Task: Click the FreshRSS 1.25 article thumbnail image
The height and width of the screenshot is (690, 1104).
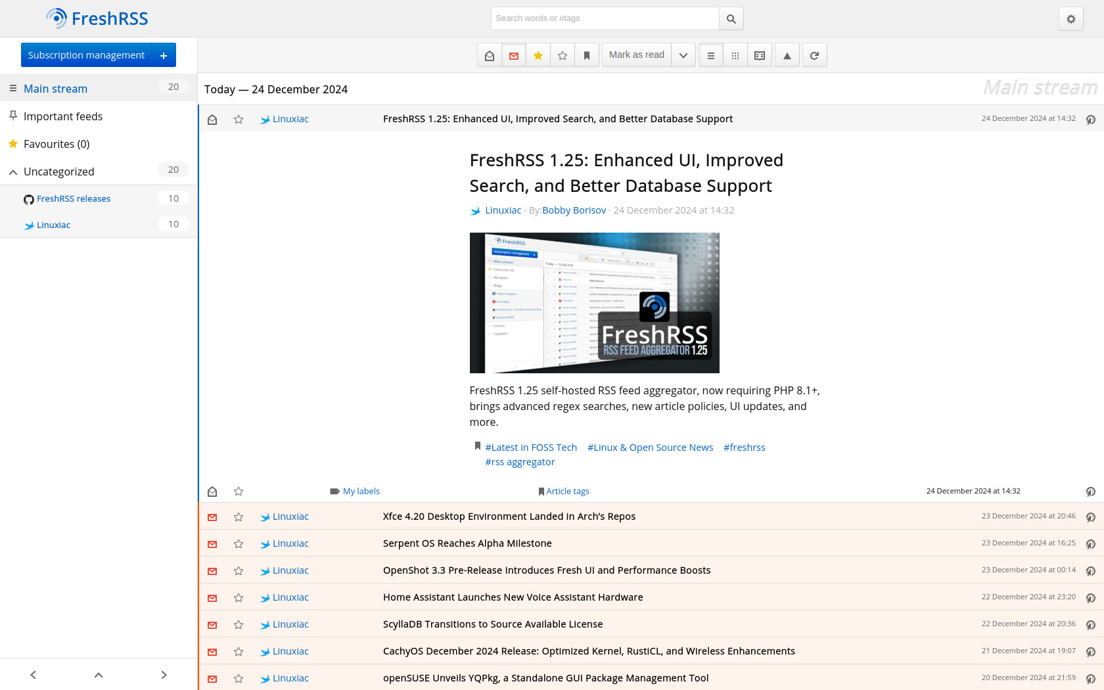Action: (594, 303)
